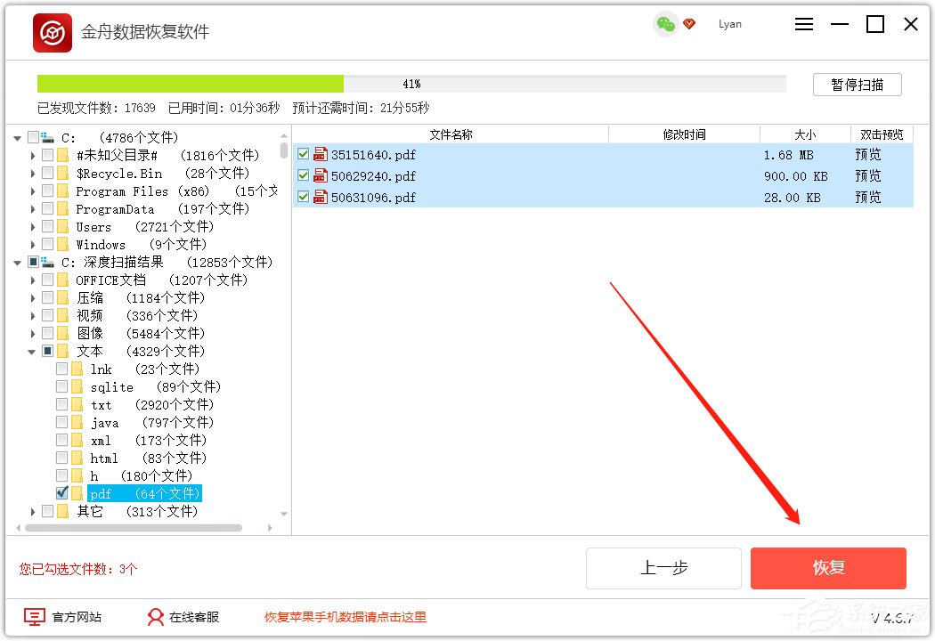The height and width of the screenshot is (641, 935).
Task: Collapse the 文本 tree node
Action: click(31, 351)
